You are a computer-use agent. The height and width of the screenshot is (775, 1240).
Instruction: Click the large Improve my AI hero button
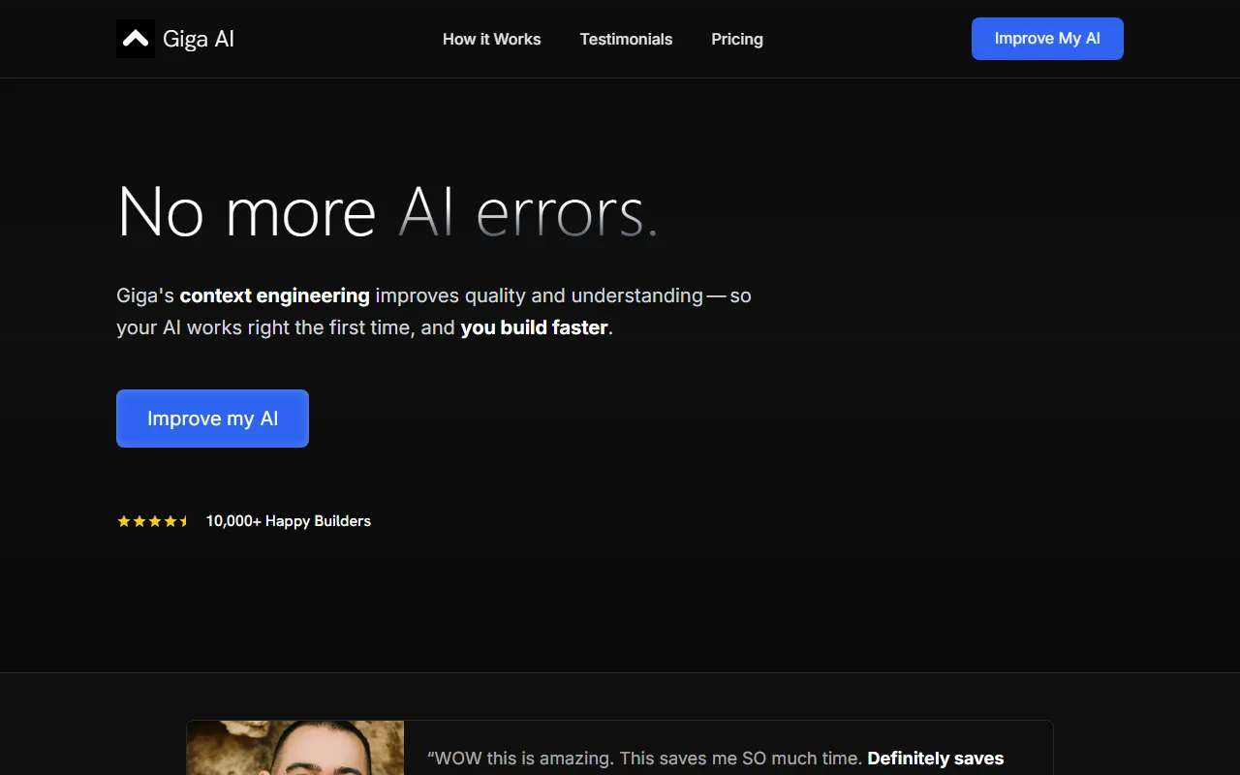[212, 418]
